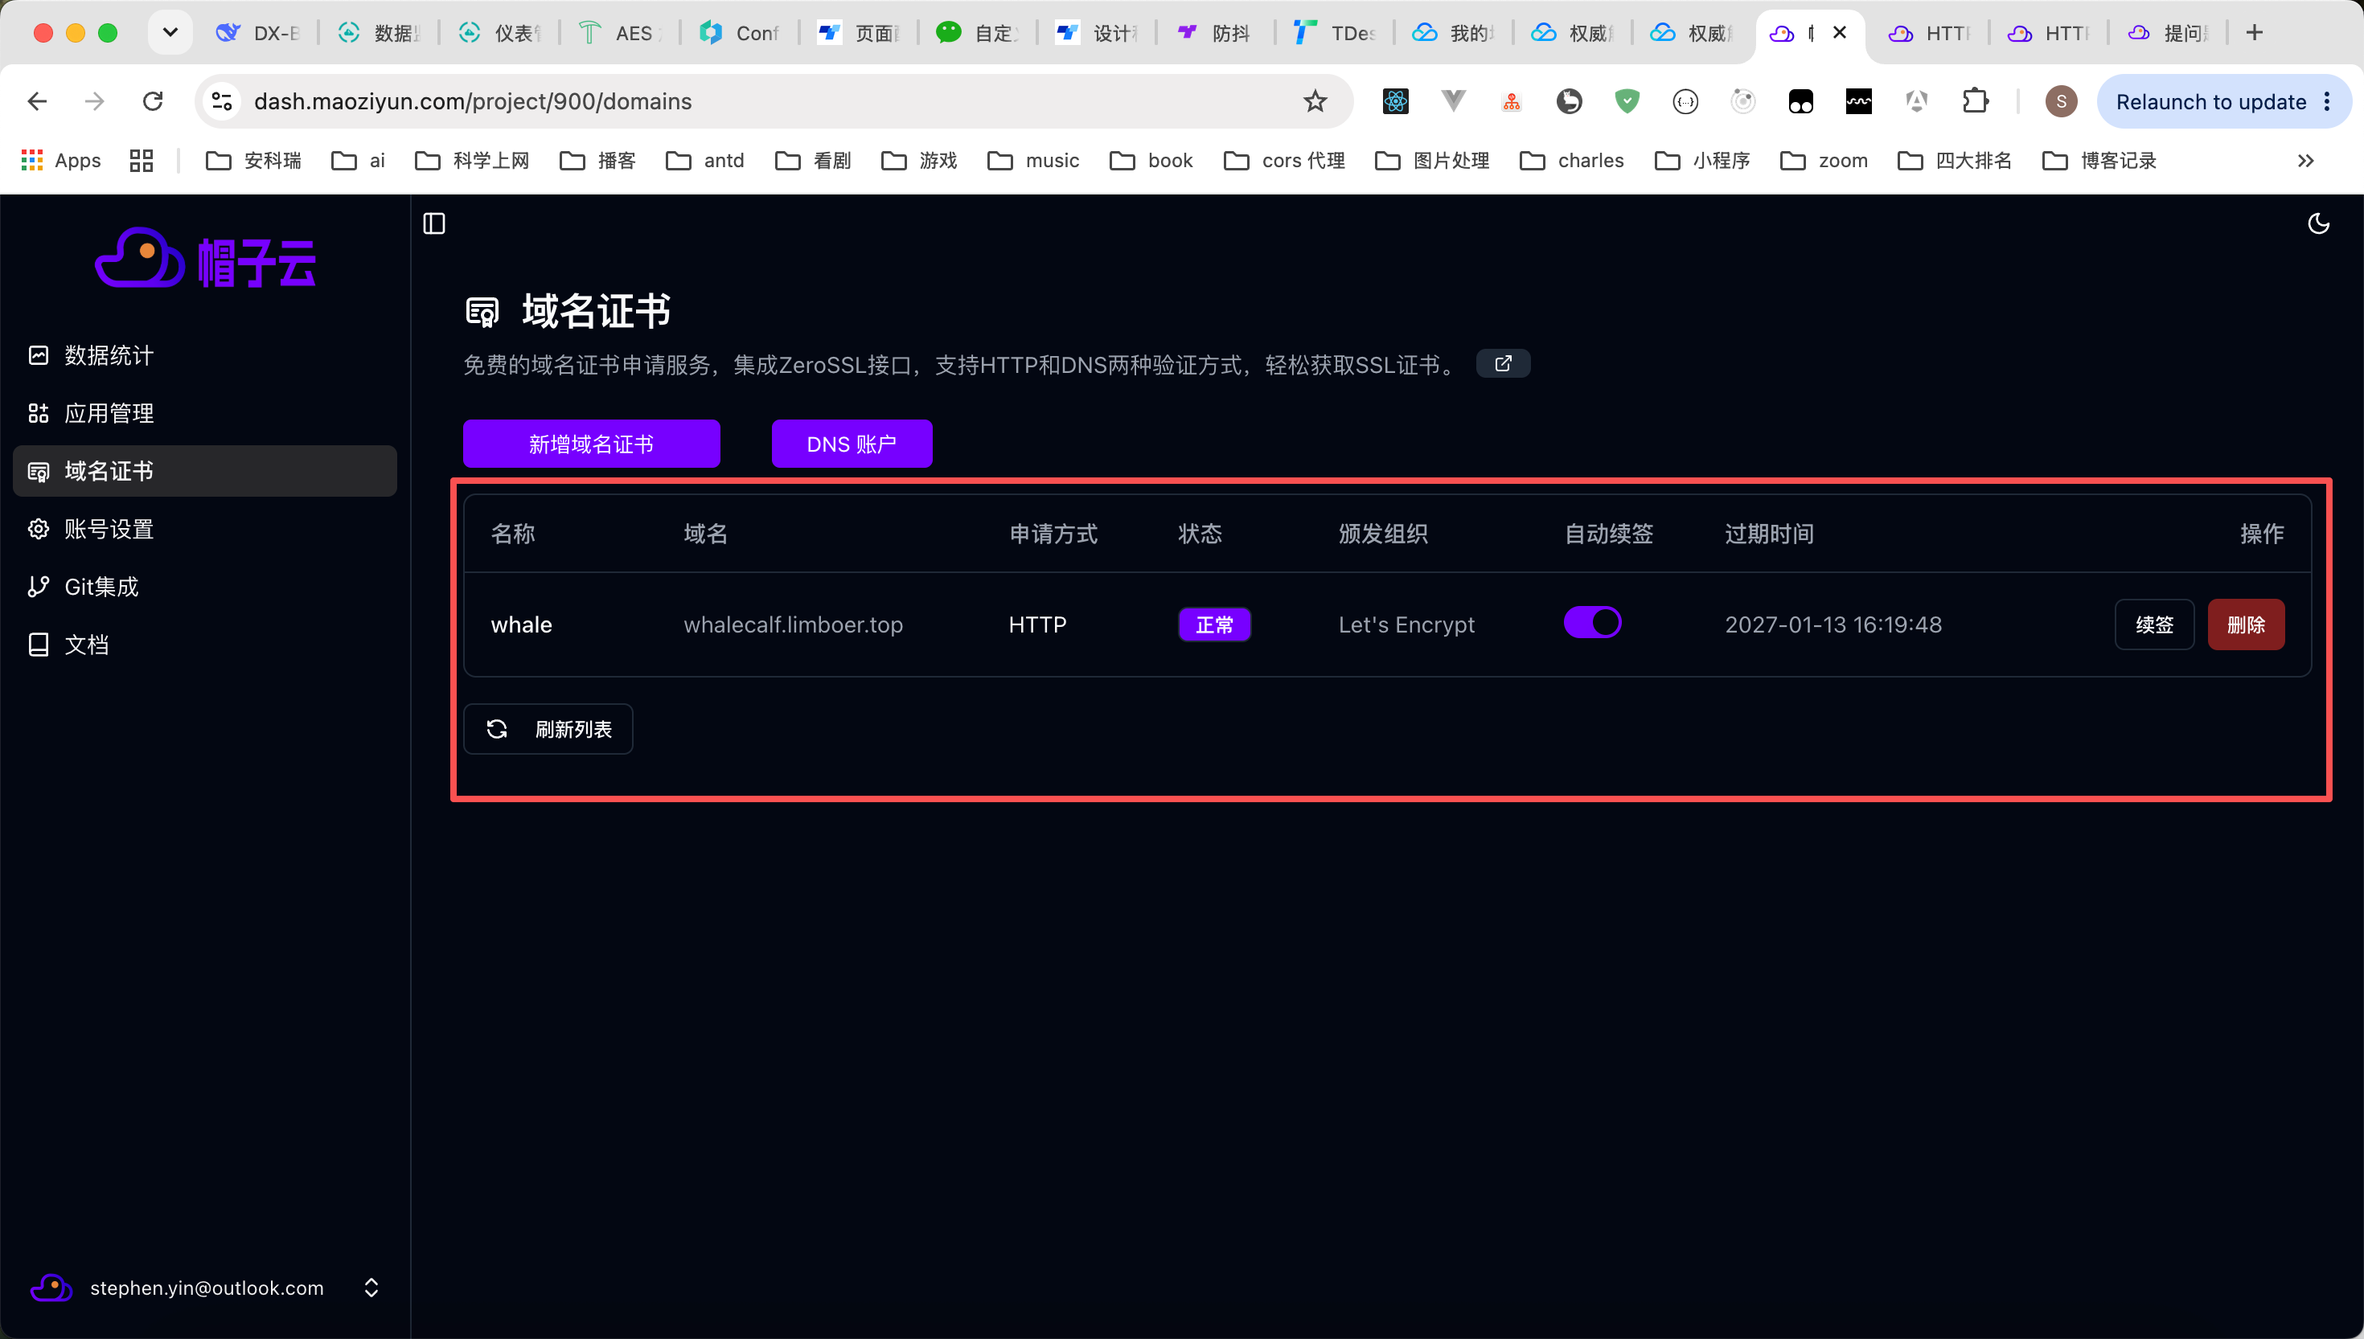Image resolution: width=2364 pixels, height=1339 pixels.
Task: Open Chrome menu three dots
Action: (2327, 101)
